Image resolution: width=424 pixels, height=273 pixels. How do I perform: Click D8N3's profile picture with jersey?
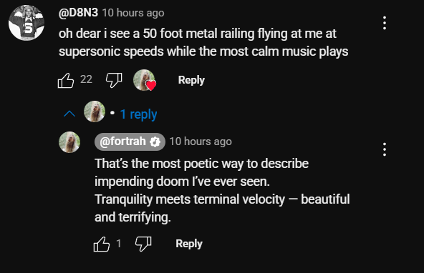coord(26,23)
